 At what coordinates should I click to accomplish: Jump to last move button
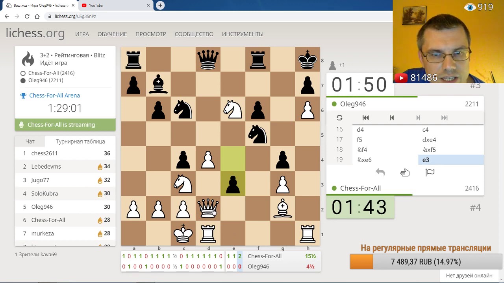click(444, 118)
